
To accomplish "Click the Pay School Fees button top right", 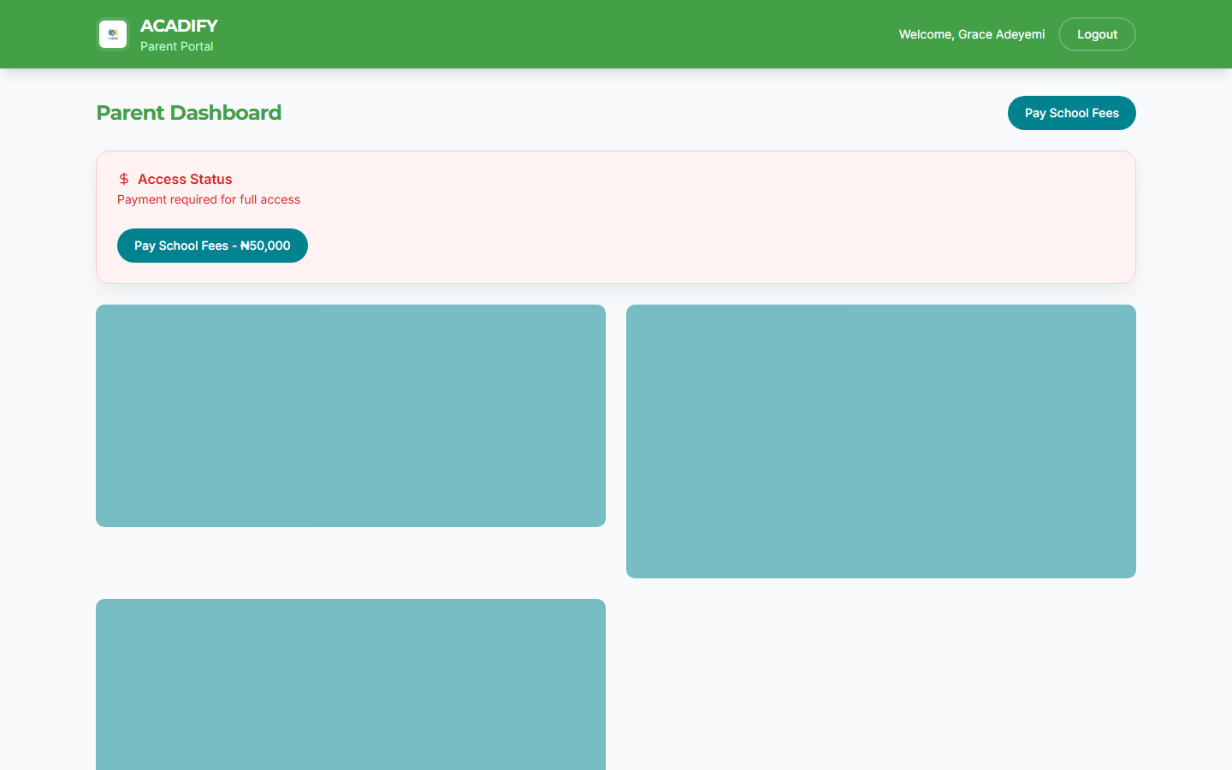I will [x=1071, y=112].
